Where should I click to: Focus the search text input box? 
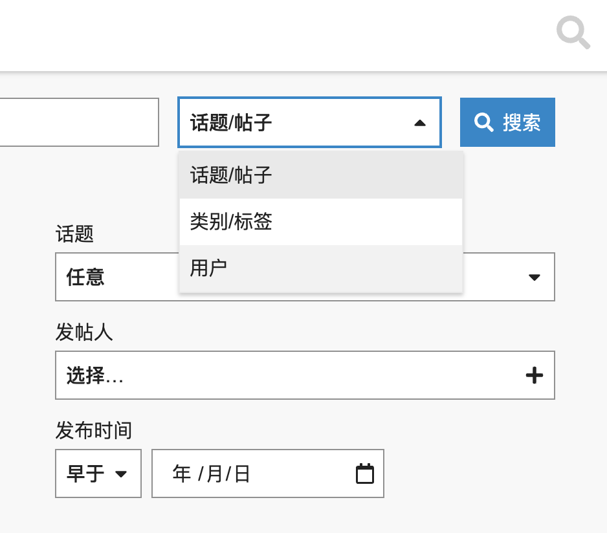79,122
